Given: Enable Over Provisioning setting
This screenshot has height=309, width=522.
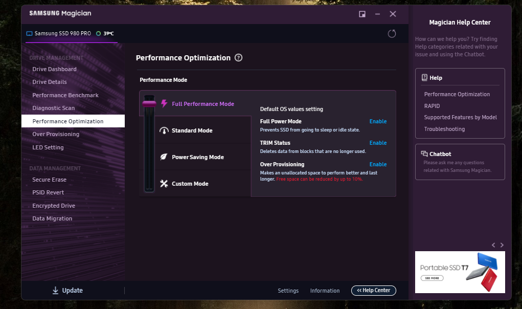Looking at the screenshot, I should coord(378,164).
